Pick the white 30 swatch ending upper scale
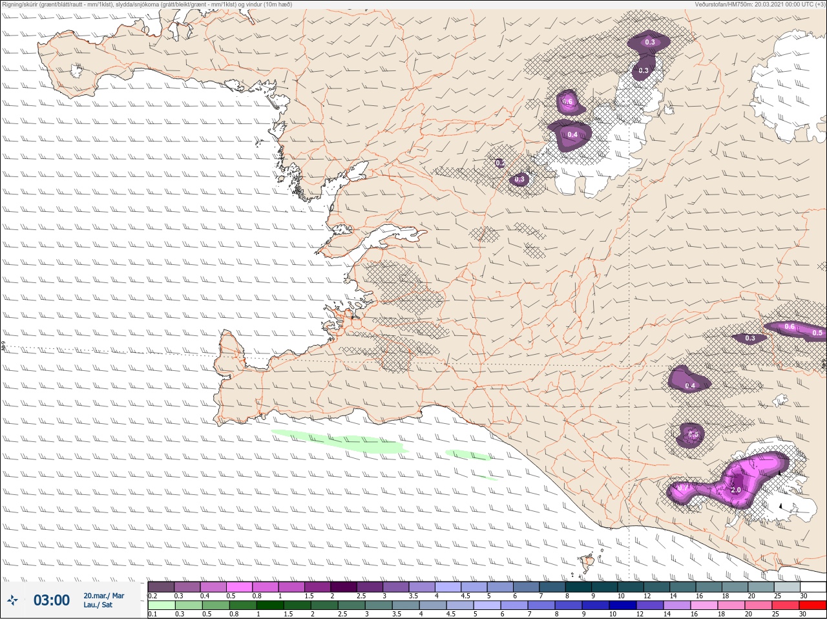Viewport: 827px width, 619px height. coord(813,587)
